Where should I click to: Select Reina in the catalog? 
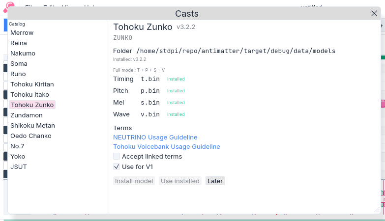19,43
